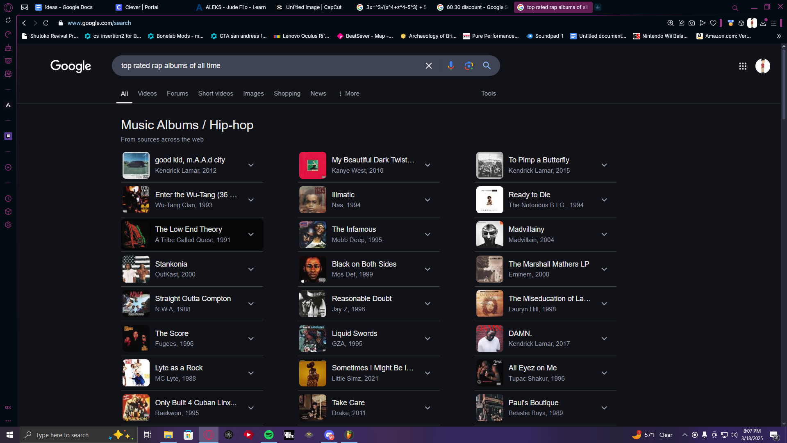This screenshot has height=443, width=787.
Task: Open Microsoft Store from the taskbar
Action: pos(188,435)
